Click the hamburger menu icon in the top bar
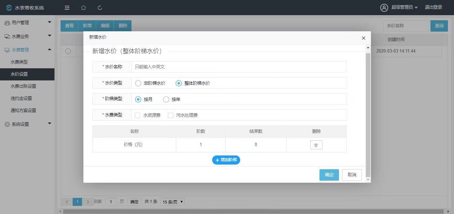This screenshot has width=454, height=214. [67, 7]
